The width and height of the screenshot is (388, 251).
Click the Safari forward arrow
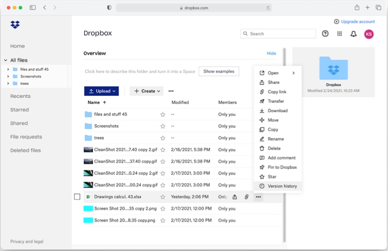coord(55,8)
